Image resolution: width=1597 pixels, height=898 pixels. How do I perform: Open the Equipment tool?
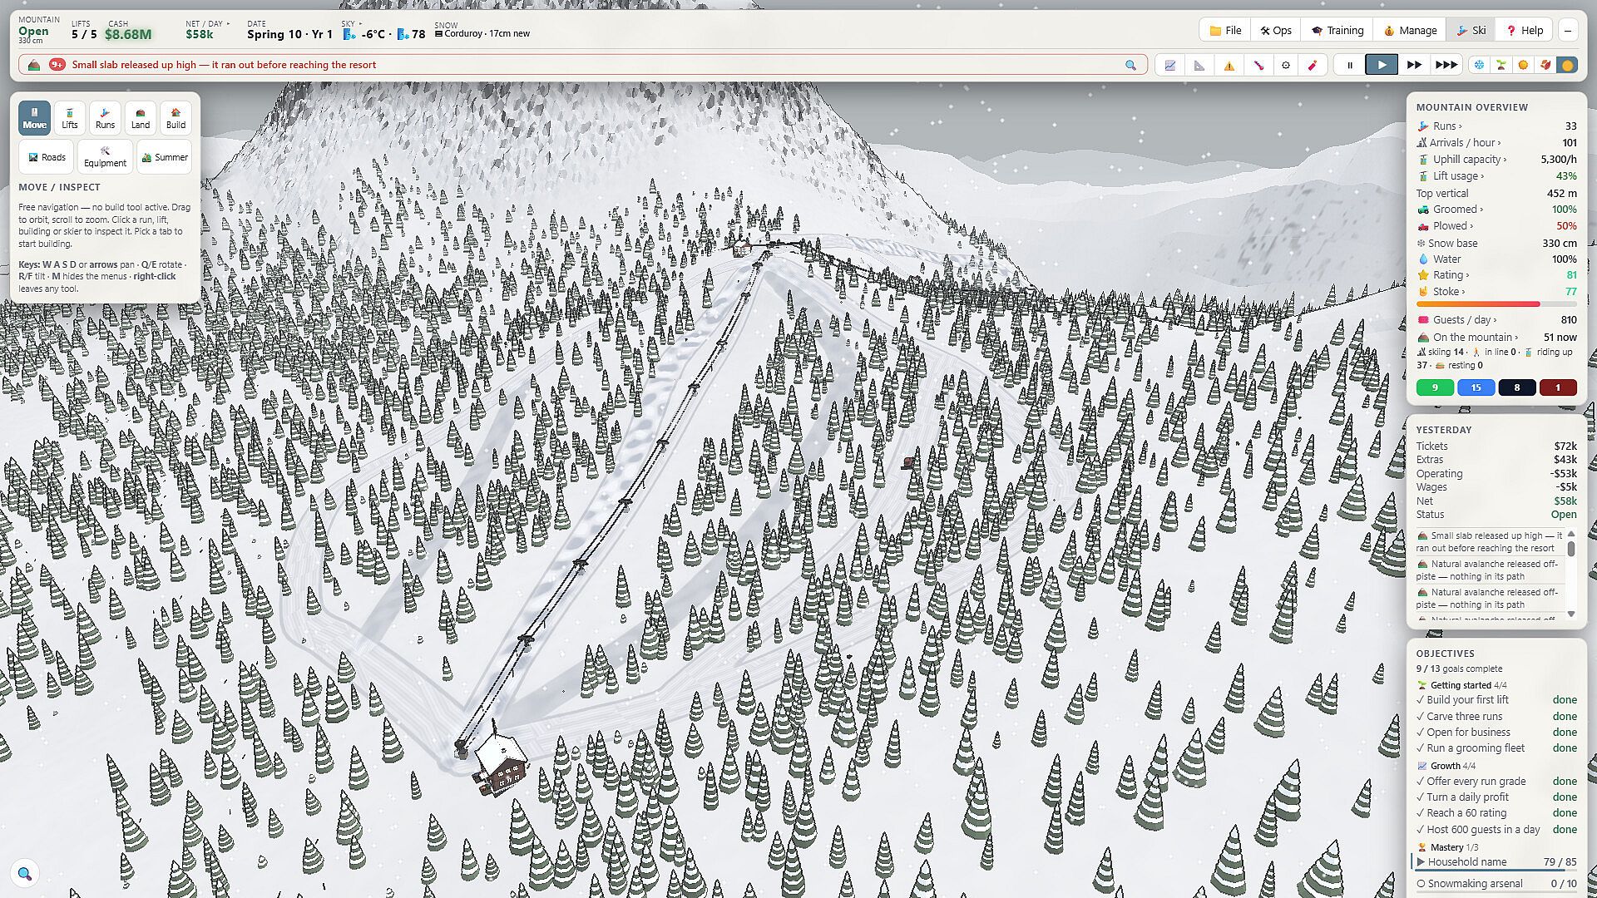tap(105, 157)
